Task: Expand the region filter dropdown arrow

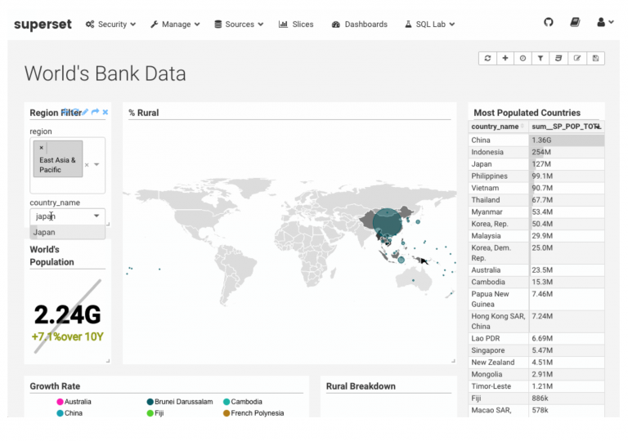Action: click(96, 164)
